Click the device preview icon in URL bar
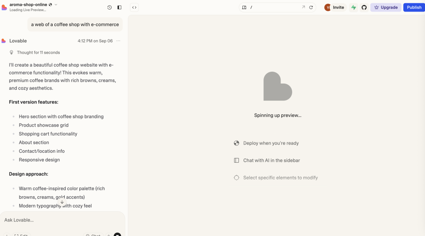 [x=244, y=7]
